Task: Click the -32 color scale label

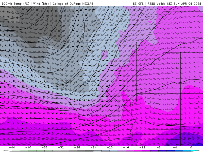Action: (61, 147)
